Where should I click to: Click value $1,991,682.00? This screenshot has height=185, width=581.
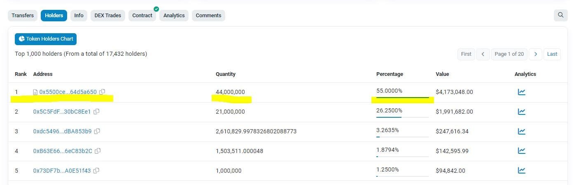coord(454,112)
